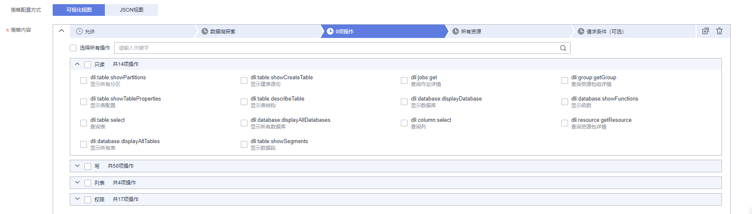Select the 可视化视图 tab

pos(79,10)
